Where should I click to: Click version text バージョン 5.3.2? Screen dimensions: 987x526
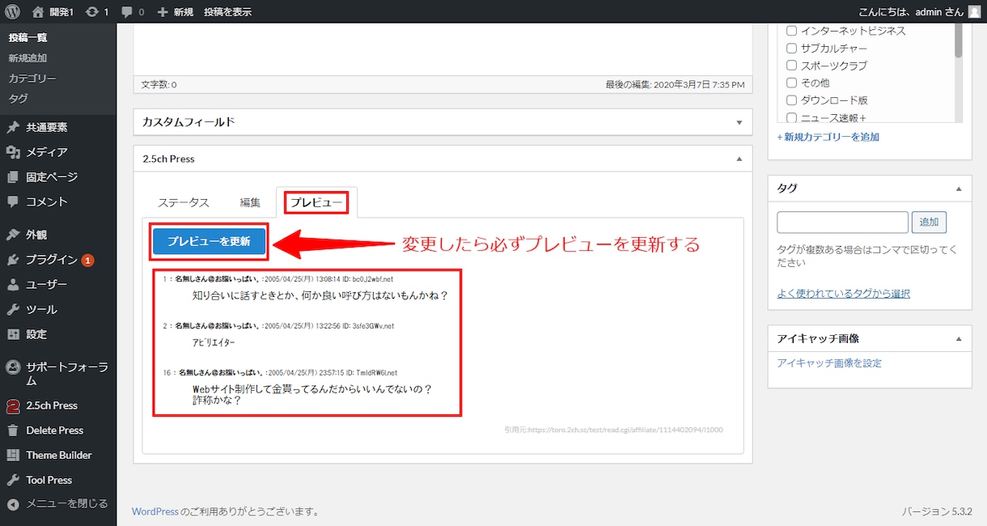(x=937, y=511)
